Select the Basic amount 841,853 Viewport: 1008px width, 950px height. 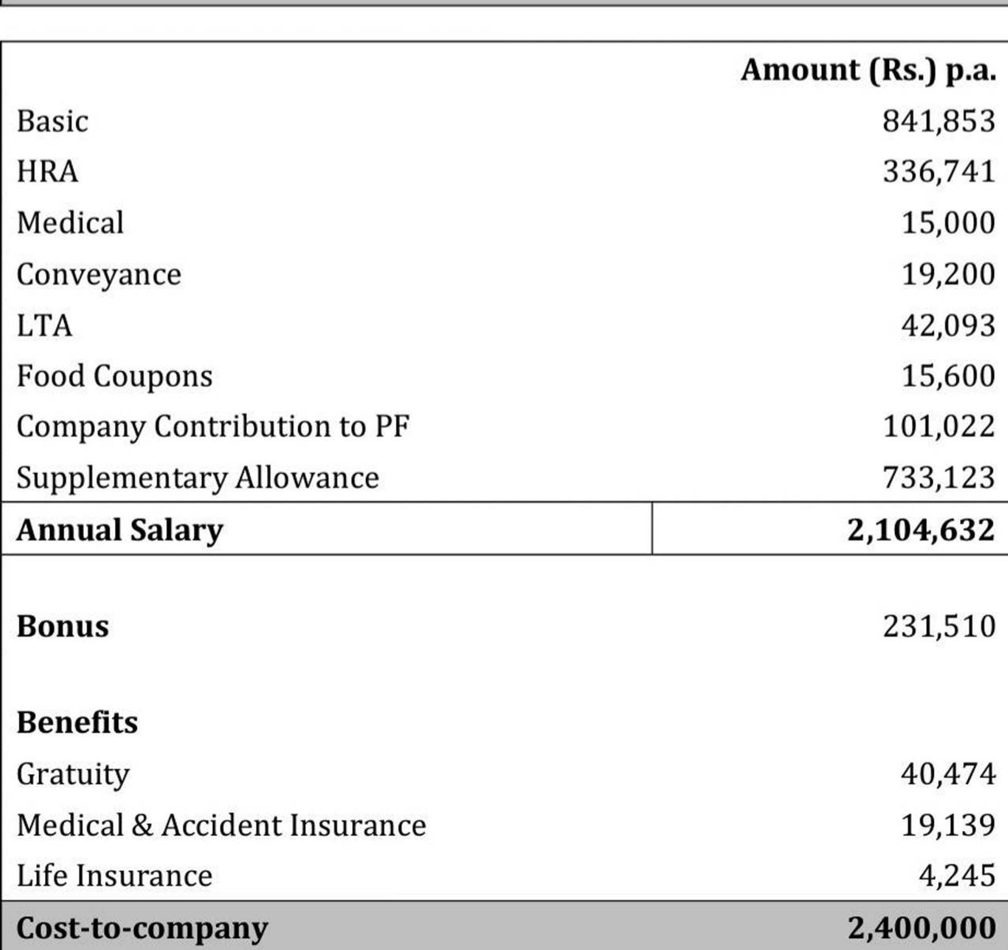pos(939,122)
